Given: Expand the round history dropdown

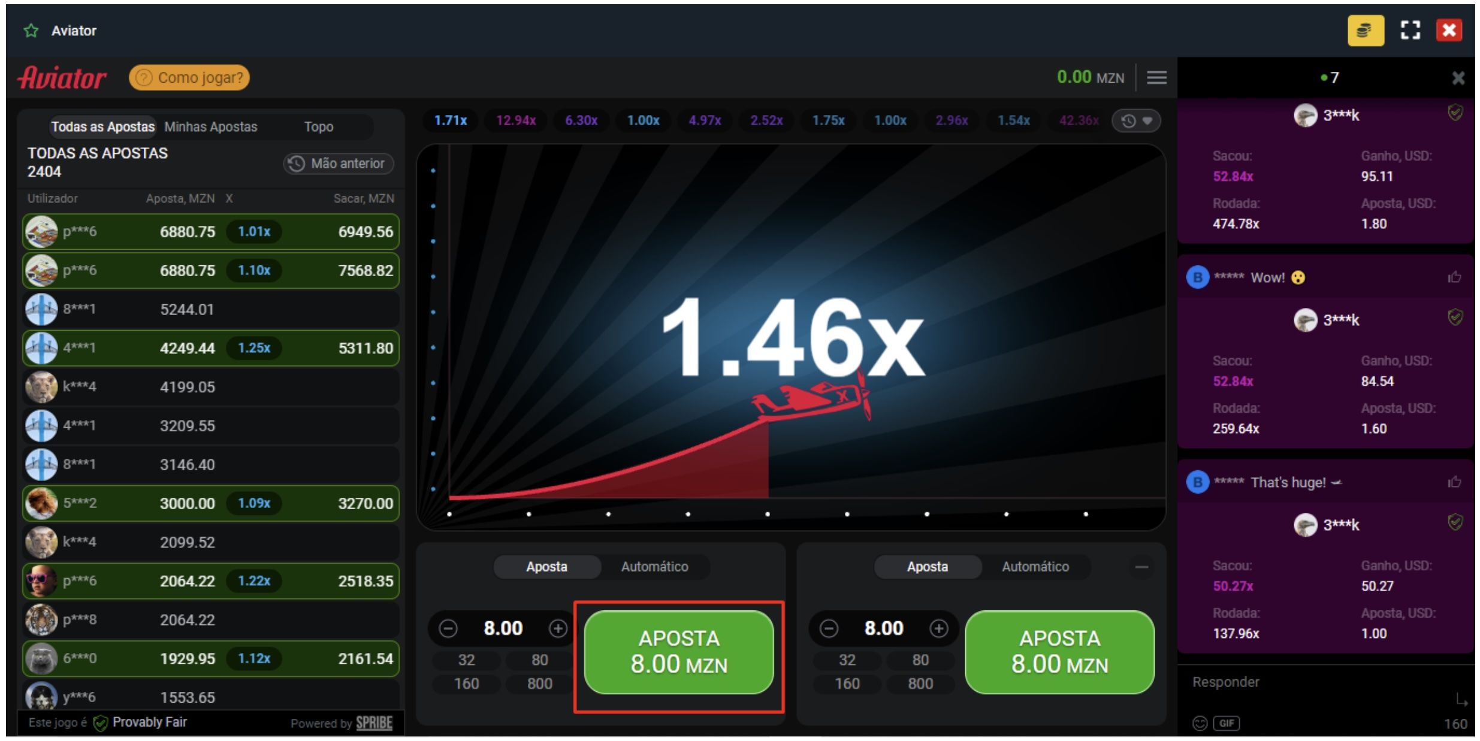Looking at the screenshot, I should pyautogui.click(x=1136, y=121).
